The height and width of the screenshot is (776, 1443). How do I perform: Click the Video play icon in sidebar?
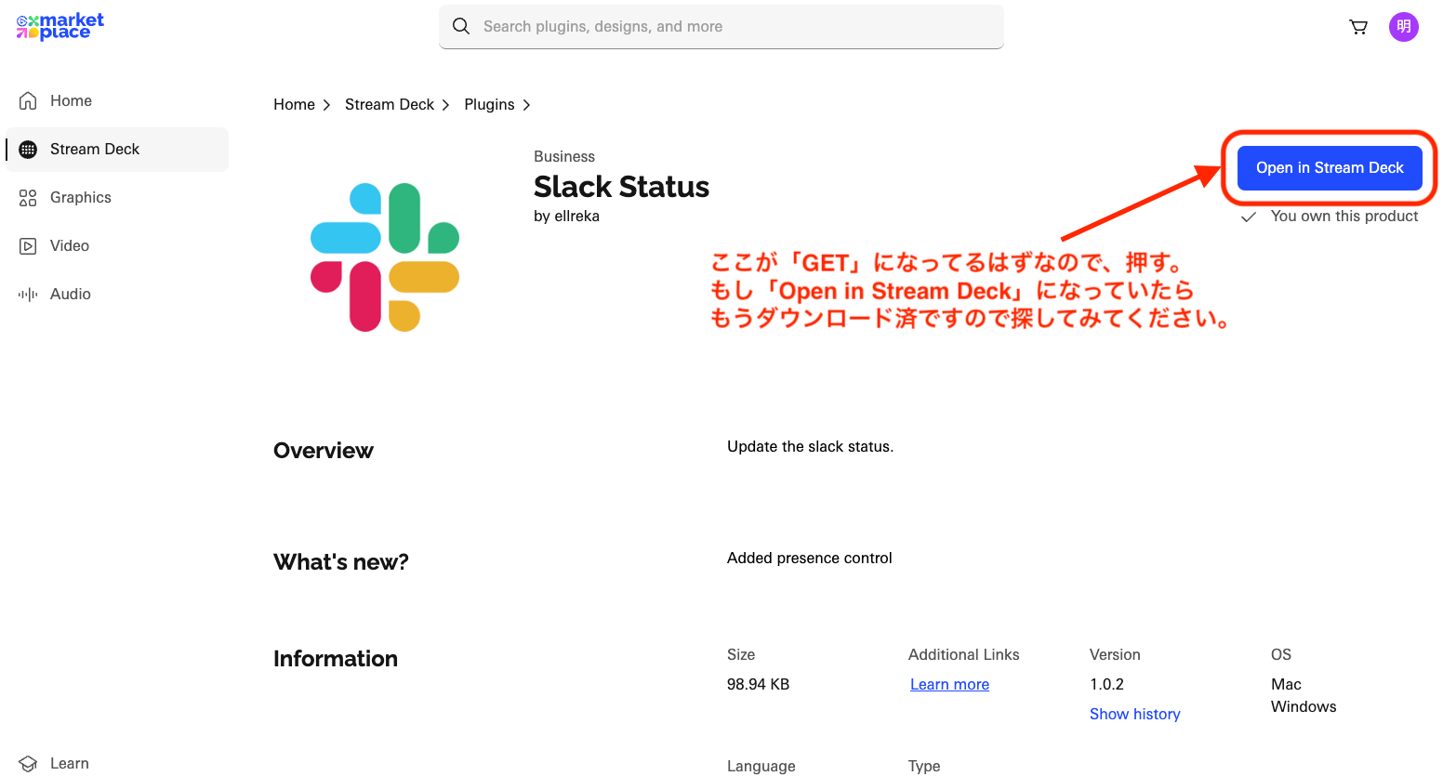29,245
